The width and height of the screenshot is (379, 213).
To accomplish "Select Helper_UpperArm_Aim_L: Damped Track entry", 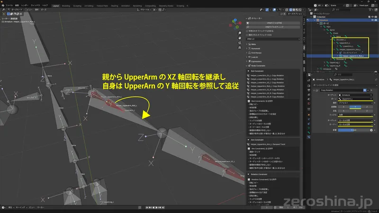I will pos(268,144).
